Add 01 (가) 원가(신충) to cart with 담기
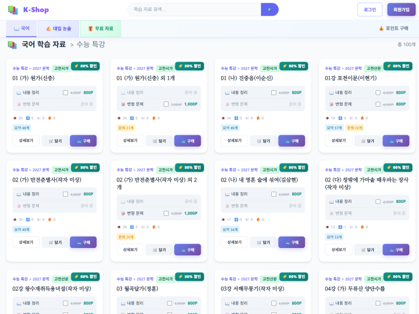Viewport: 419px width, 314px height. click(55, 141)
